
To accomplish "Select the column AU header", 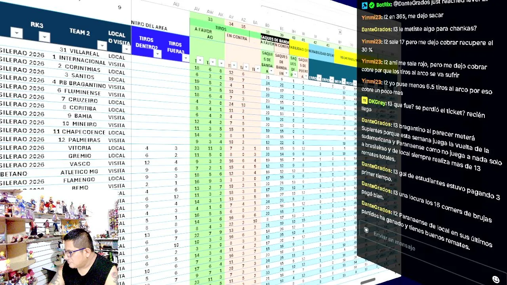I will 176,4.
